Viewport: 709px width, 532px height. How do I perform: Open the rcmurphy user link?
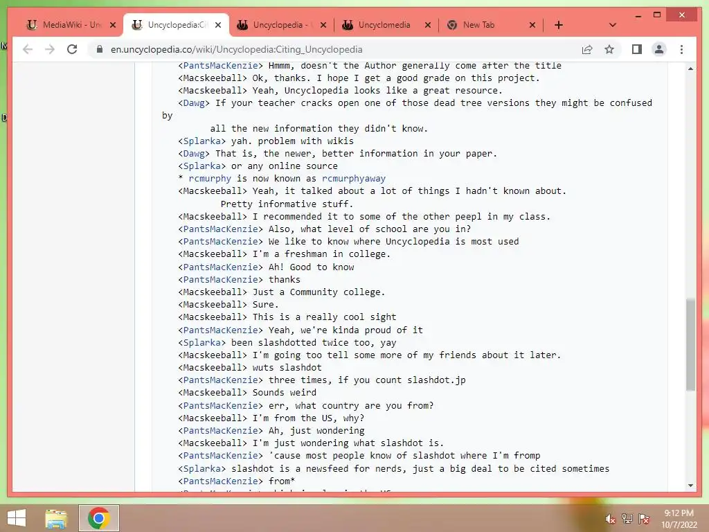point(210,178)
